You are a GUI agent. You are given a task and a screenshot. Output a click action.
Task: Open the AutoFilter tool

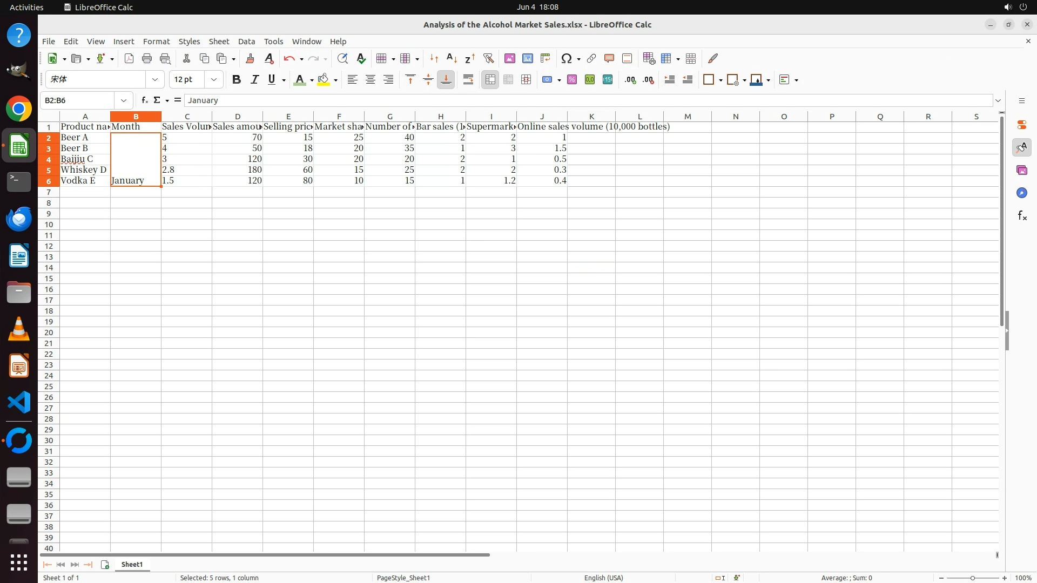[x=488, y=58]
